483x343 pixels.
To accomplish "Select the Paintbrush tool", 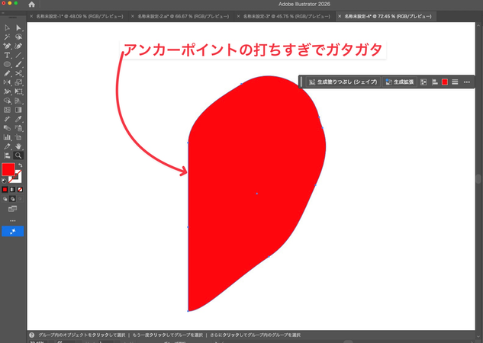I will tap(18, 64).
